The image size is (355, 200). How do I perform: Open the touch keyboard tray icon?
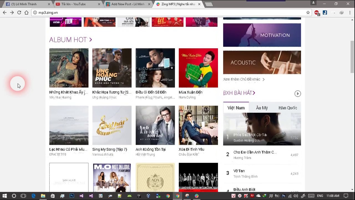click(311, 196)
